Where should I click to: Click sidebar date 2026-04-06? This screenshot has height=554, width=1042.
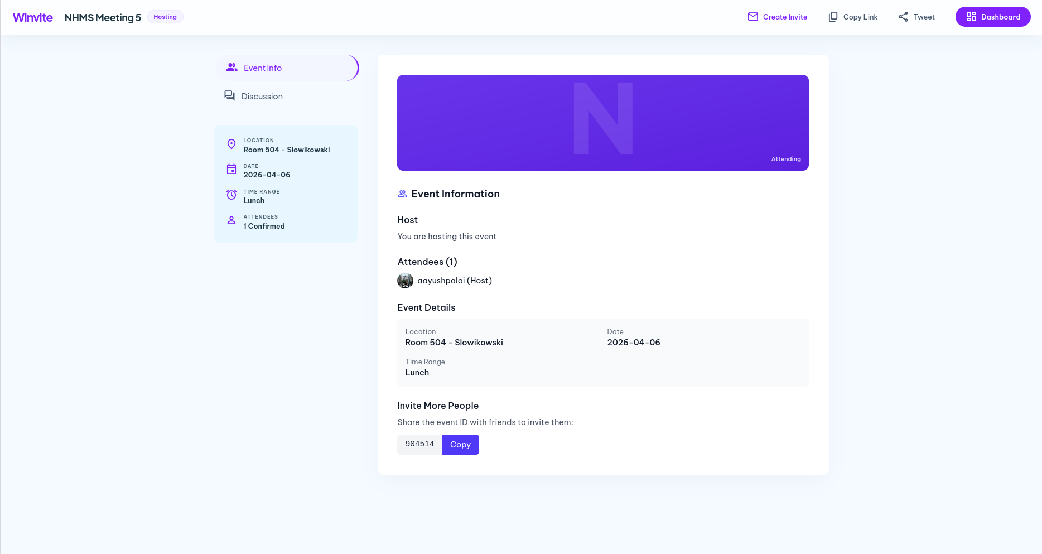tap(267, 175)
